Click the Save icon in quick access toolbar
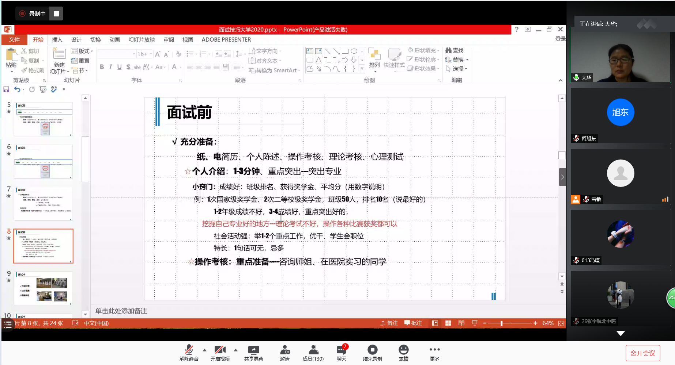 click(6, 89)
